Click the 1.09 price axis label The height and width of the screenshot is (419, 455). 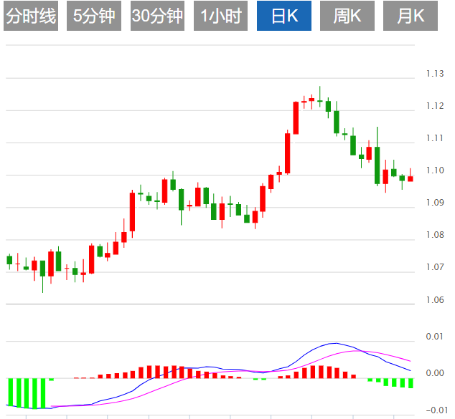pos(435,203)
